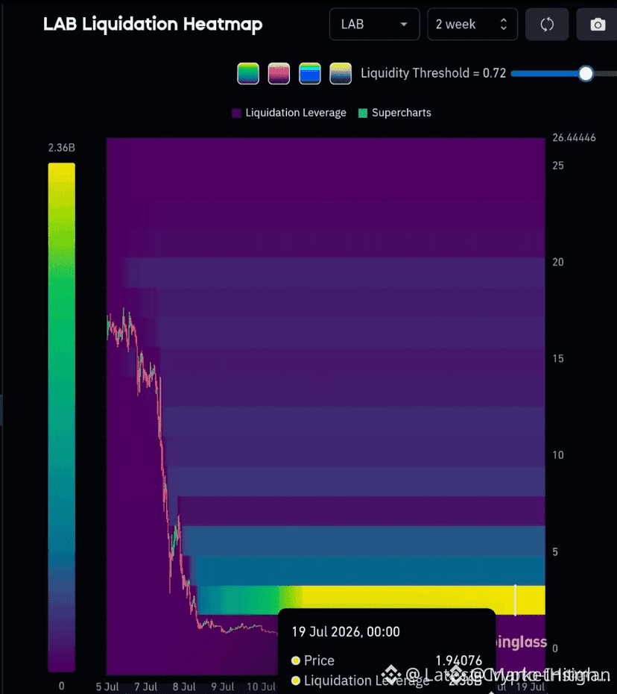Click the 10 price axis label
The image size is (617, 694).
558,455
